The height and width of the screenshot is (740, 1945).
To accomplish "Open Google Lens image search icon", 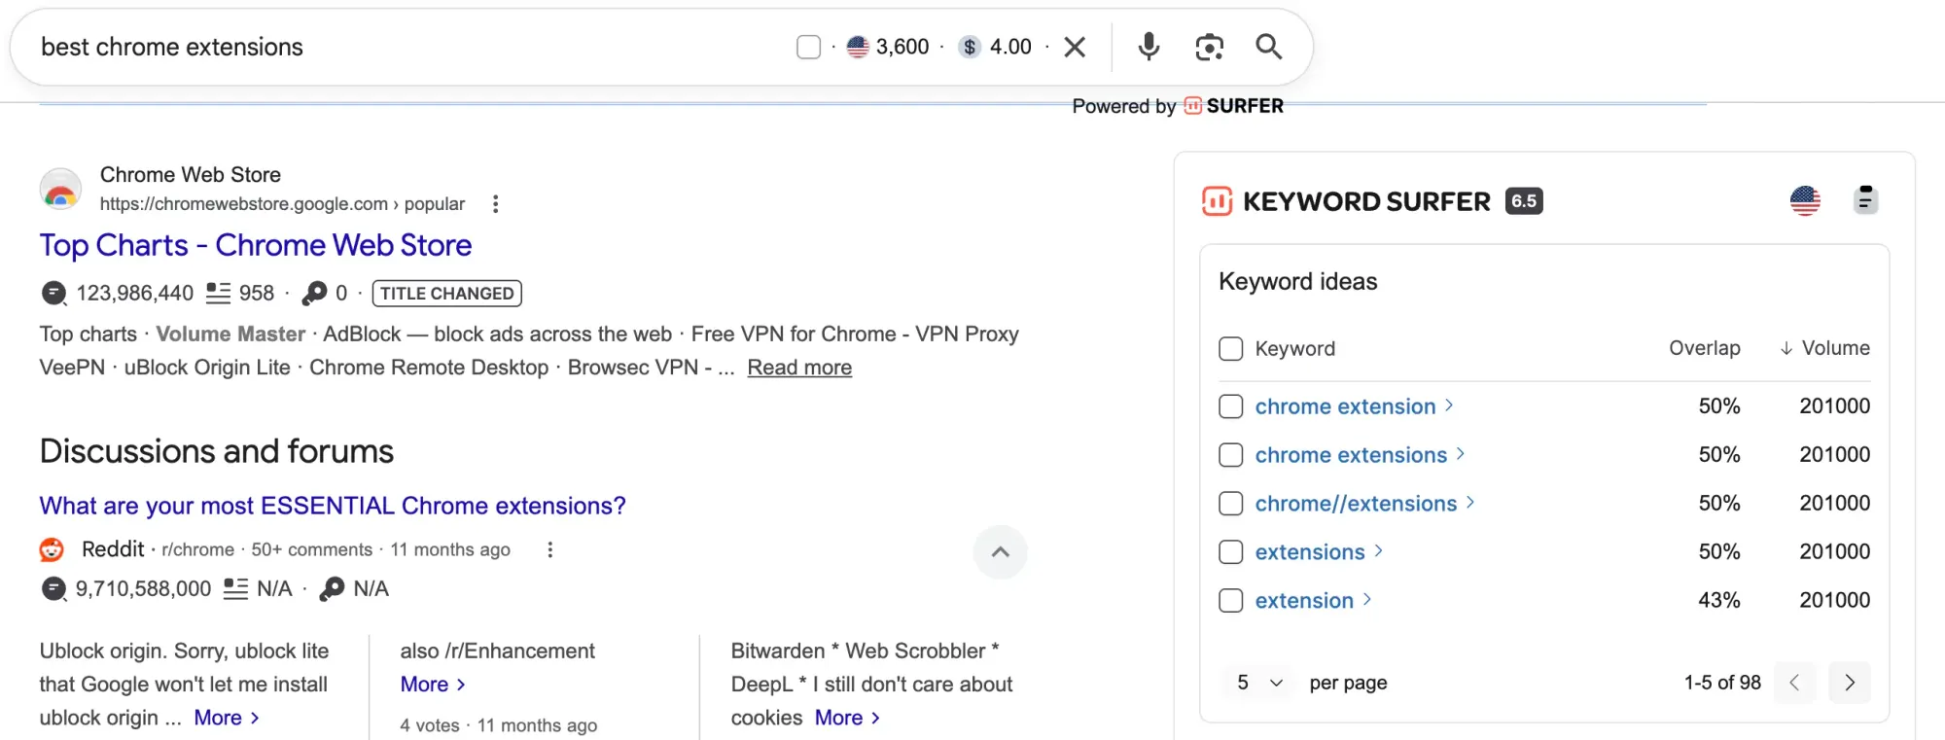I will [1209, 47].
